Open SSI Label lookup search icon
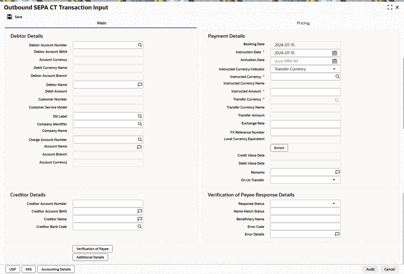Viewport: 404px width, 274px height. point(140,116)
